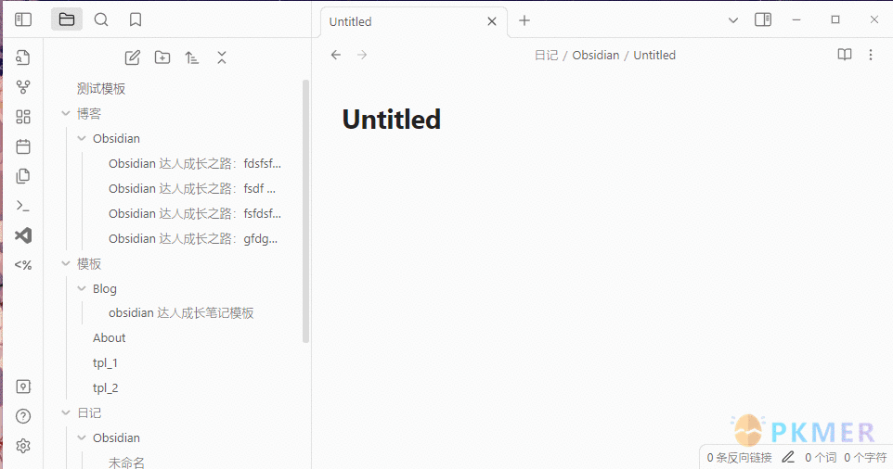Screen dimensions: 893x469
Task: Open command palette ribbon icon
Action: [x=23, y=206]
